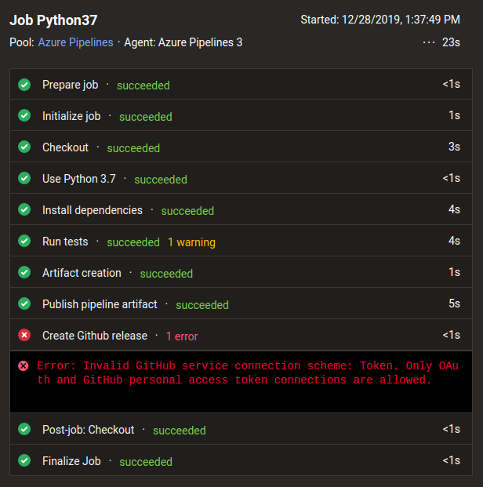Click green success icon beside Prepare job
This screenshot has width=483, height=487.
pyautogui.click(x=24, y=85)
